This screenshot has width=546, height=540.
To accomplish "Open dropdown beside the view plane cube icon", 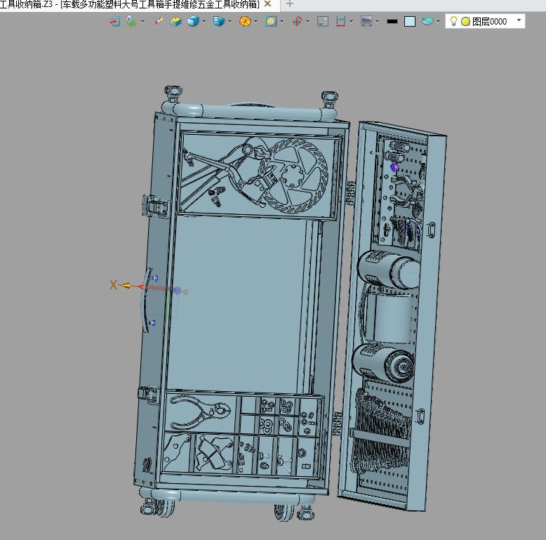I will coord(229,22).
